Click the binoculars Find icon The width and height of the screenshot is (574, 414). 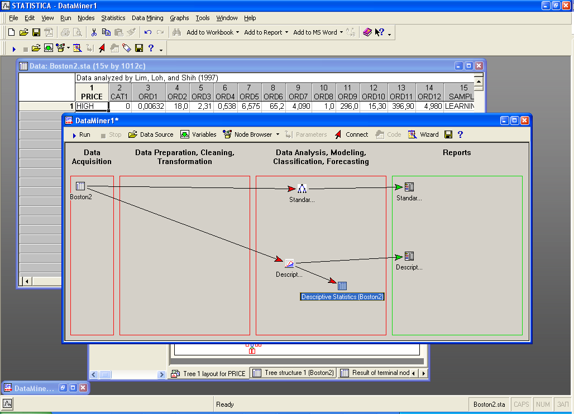tap(176, 32)
